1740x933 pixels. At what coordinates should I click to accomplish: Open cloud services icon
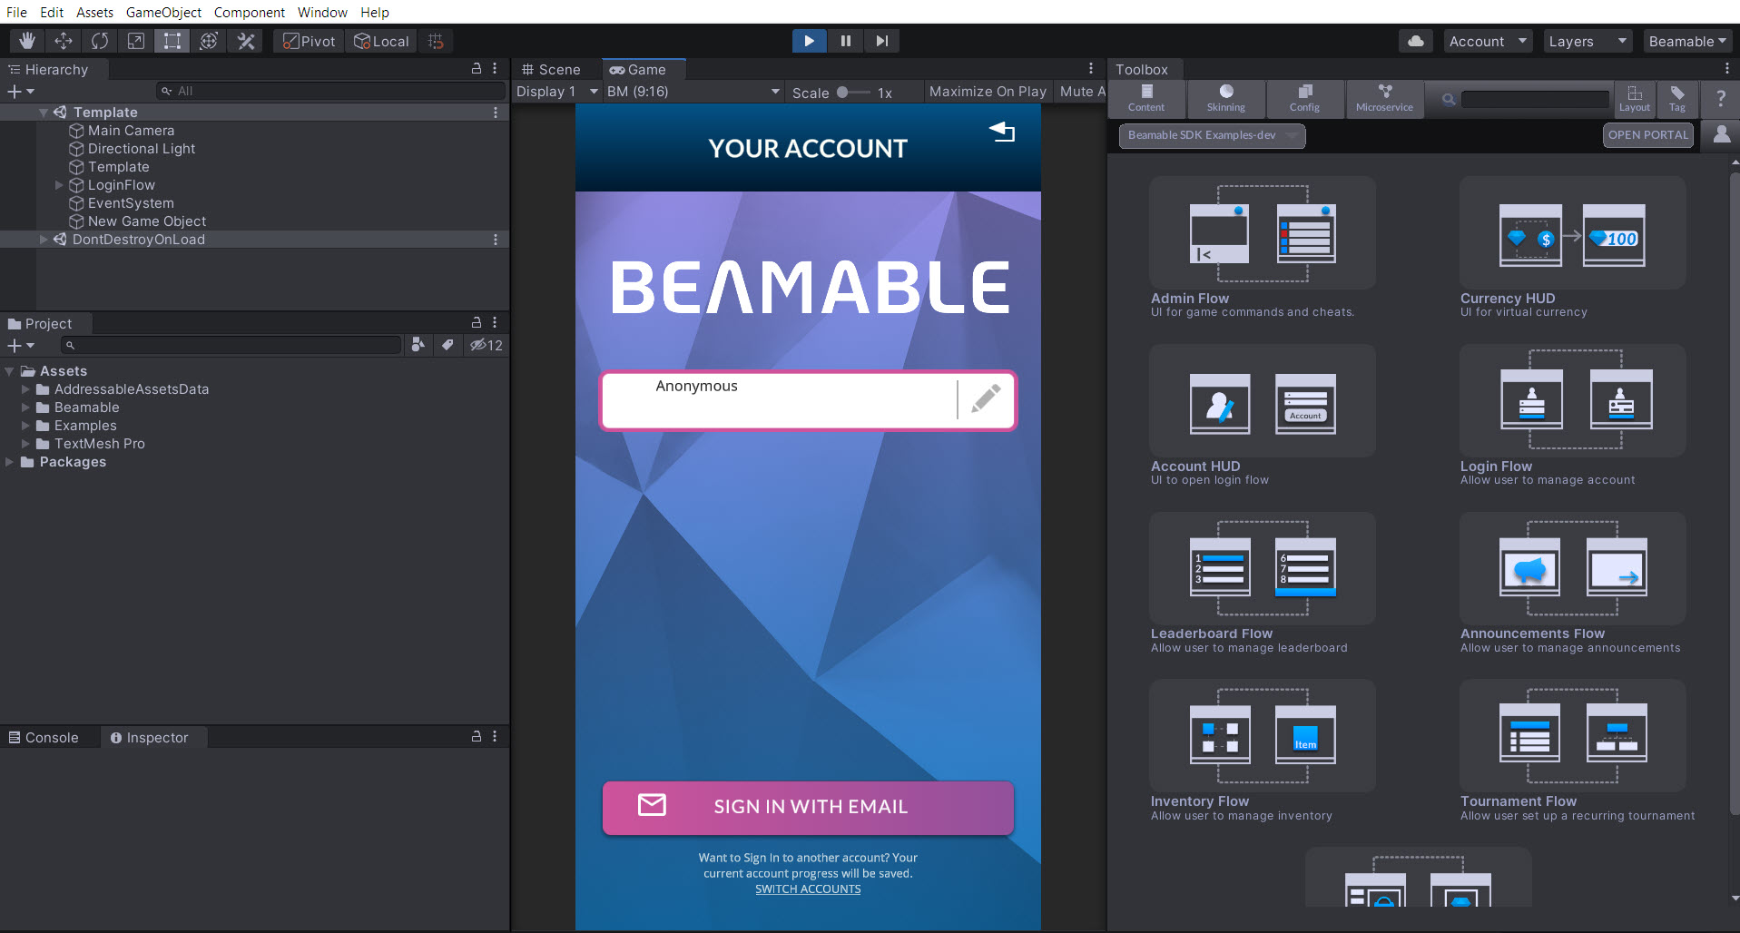1416,41
